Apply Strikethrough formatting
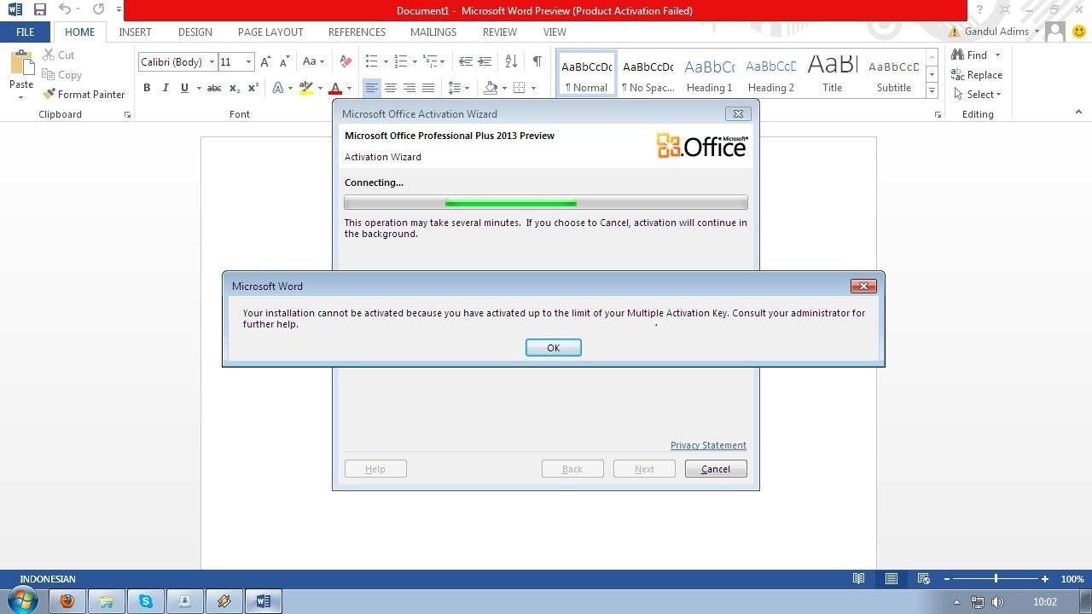Image resolution: width=1092 pixels, height=614 pixels. coord(214,88)
